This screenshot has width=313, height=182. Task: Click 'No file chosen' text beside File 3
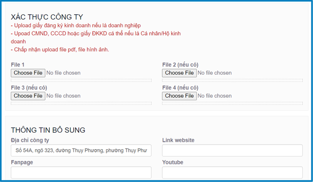[63, 96]
